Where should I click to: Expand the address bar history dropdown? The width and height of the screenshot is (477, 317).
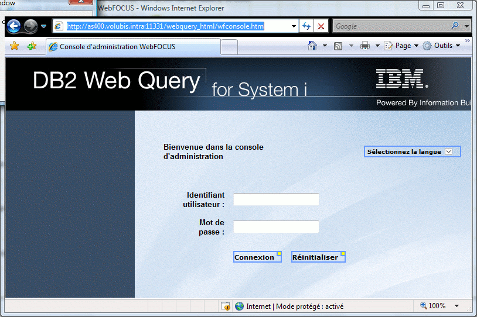click(294, 26)
